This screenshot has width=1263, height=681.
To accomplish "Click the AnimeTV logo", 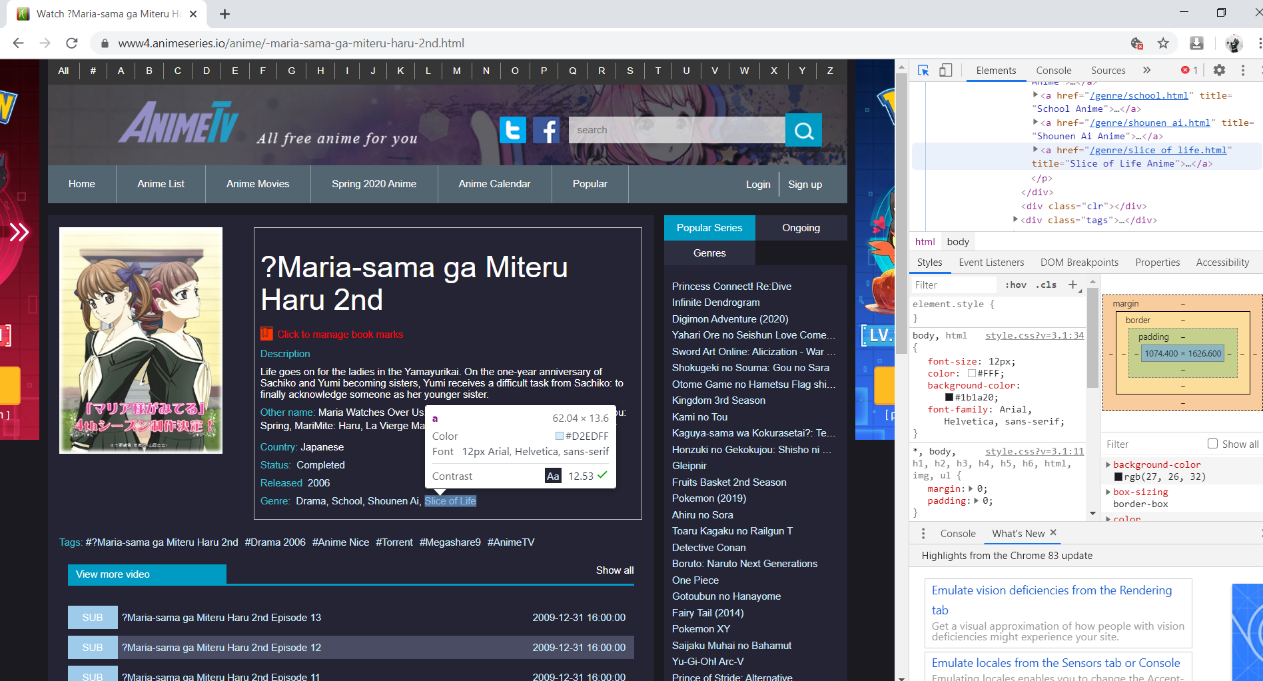I will tap(179, 122).
